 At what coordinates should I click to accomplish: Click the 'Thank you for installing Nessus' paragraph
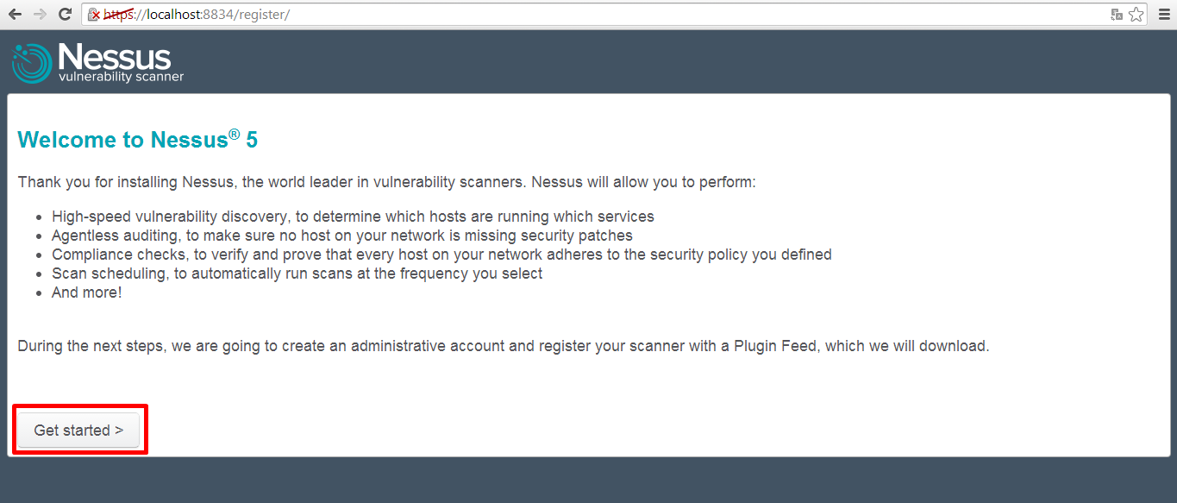[386, 182]
